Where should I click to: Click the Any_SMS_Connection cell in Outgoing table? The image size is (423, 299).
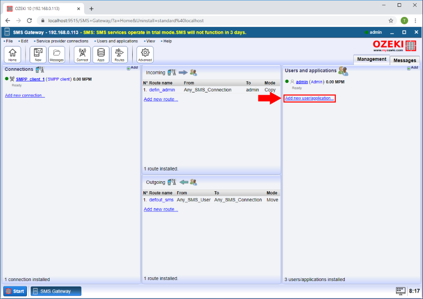pos(238,200)
